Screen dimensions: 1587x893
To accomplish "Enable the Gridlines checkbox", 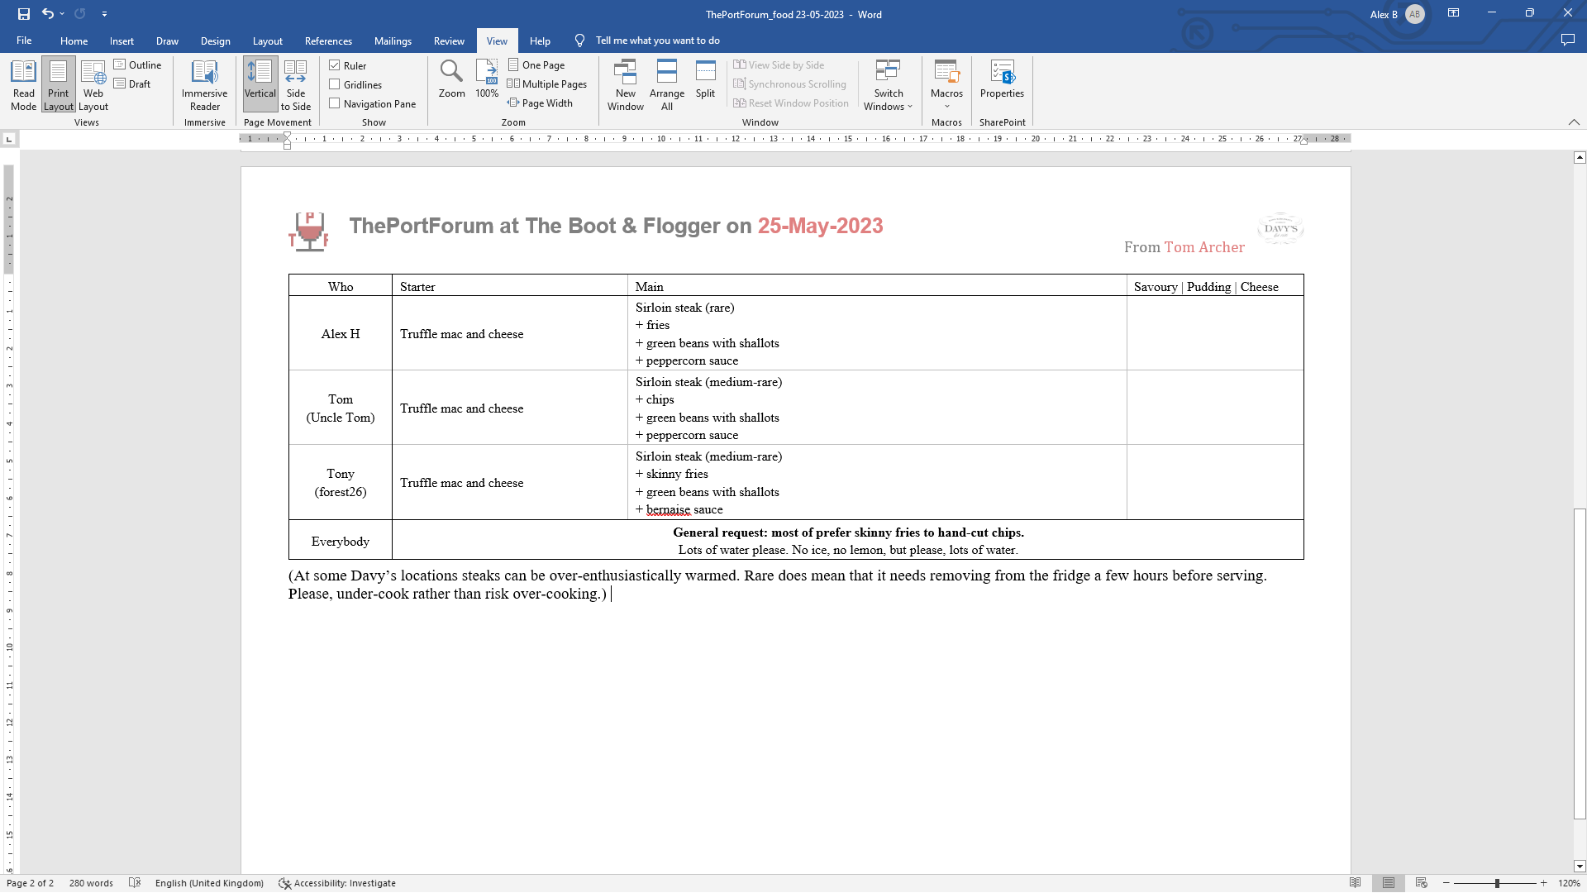I will [335, 84].
